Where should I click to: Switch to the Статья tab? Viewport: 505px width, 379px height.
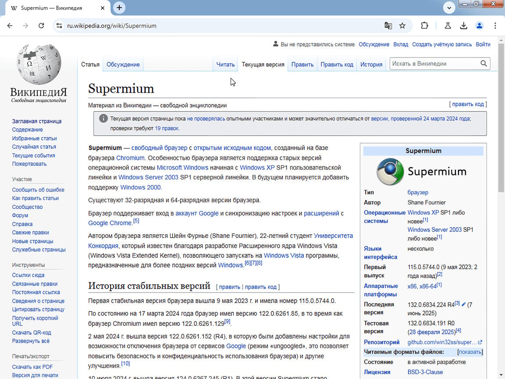click(x=90, y=64)
